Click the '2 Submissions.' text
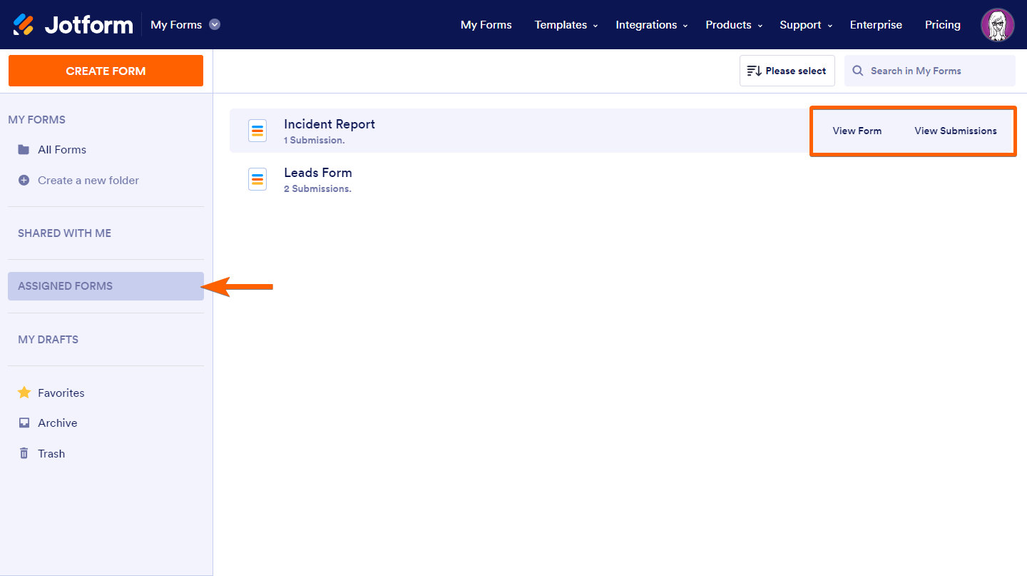This screenshot has height=576, width=1027. 317,189
